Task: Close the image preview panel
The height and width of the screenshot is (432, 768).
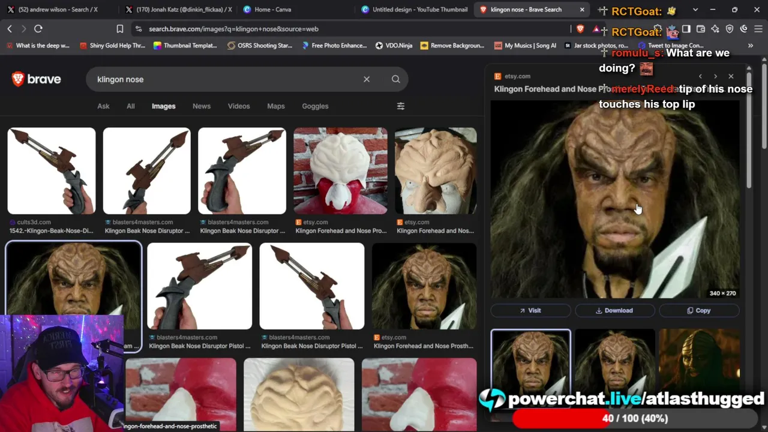Action: [x=731, y=76]
